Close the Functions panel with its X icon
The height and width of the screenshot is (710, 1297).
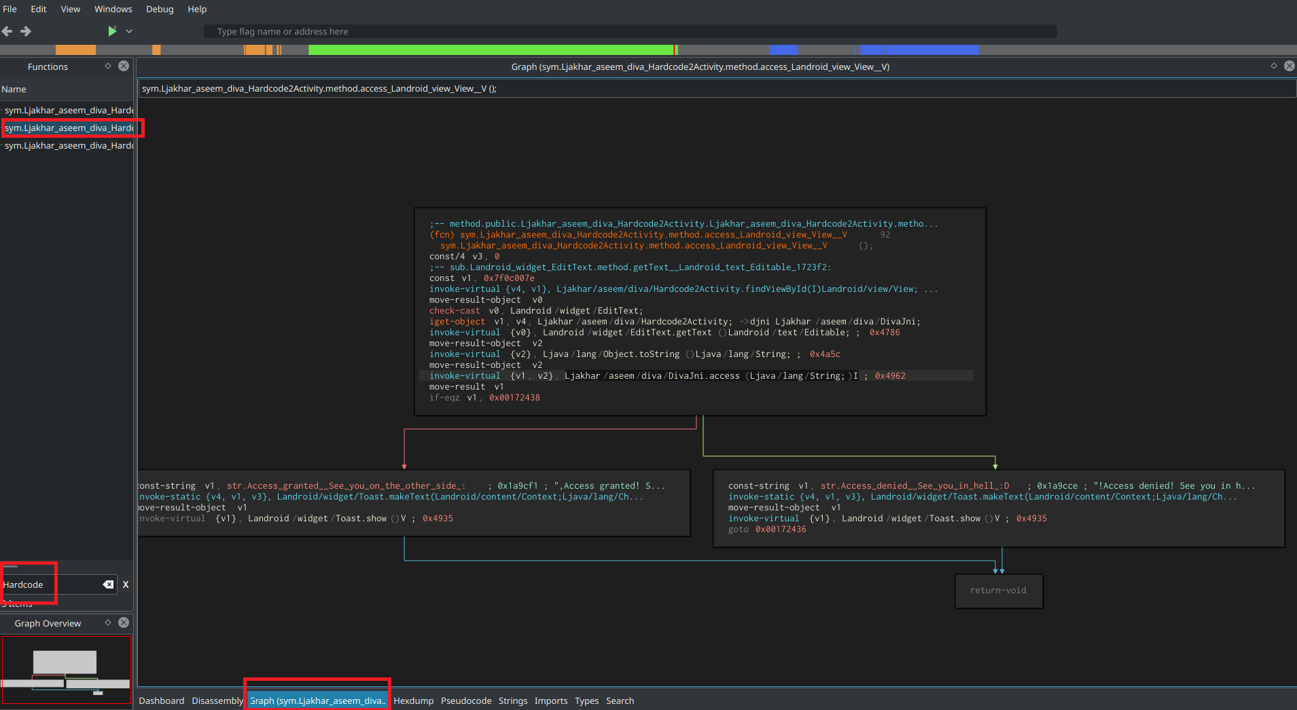(123, 66)
